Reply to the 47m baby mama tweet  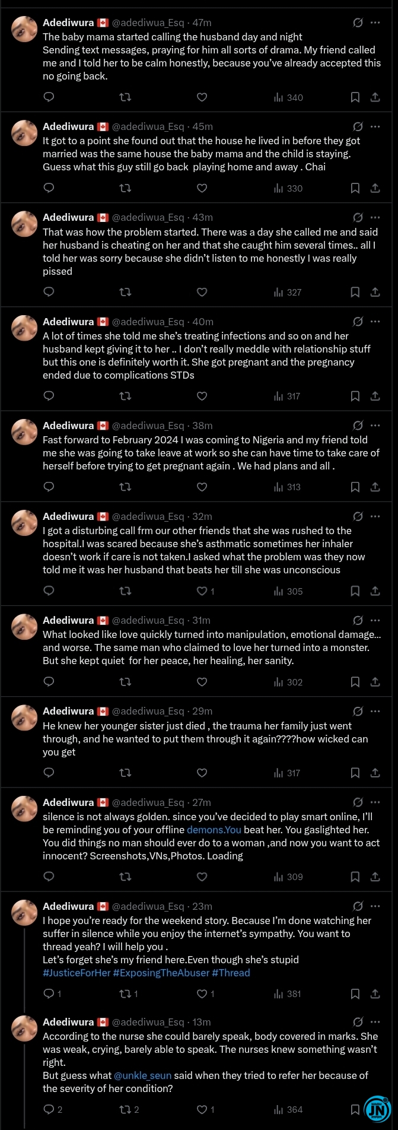pos(49,97)
